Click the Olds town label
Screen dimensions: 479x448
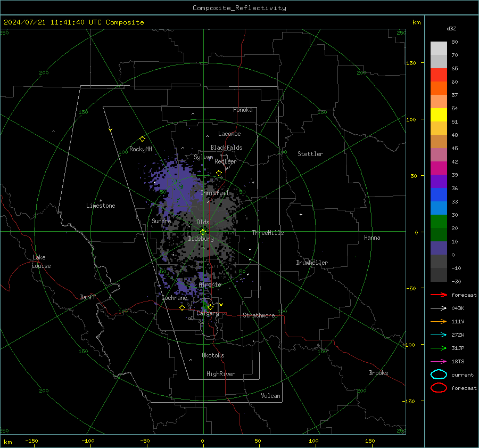[203, 222]
